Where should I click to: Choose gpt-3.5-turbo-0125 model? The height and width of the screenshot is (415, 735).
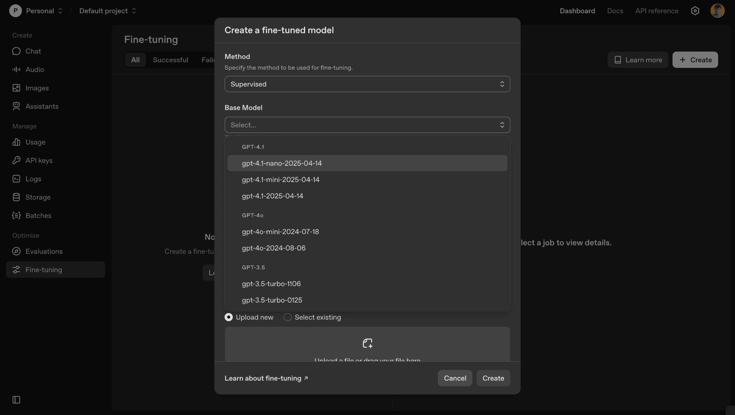(x=367, y=300)
